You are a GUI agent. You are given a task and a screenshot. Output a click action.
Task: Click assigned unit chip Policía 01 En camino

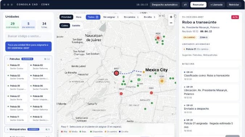[196, 49]
